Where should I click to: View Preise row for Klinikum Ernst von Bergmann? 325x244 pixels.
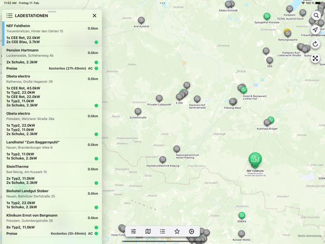click(x=52, y=234)
